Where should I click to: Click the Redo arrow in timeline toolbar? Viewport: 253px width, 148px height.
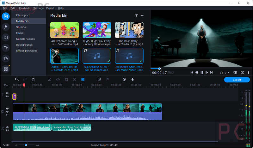pyautogui.click(x=25, y=80)
